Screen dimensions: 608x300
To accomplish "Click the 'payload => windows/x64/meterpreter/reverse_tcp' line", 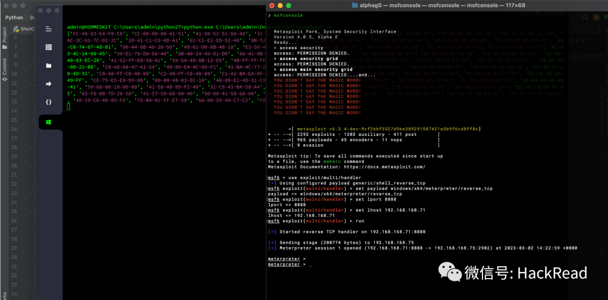I will 334,194.
